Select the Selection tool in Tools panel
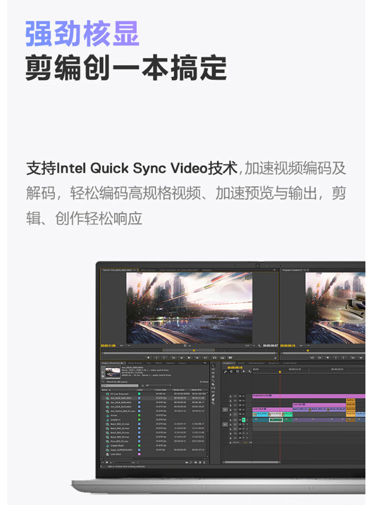369x505 pixels. click(213, 366)
